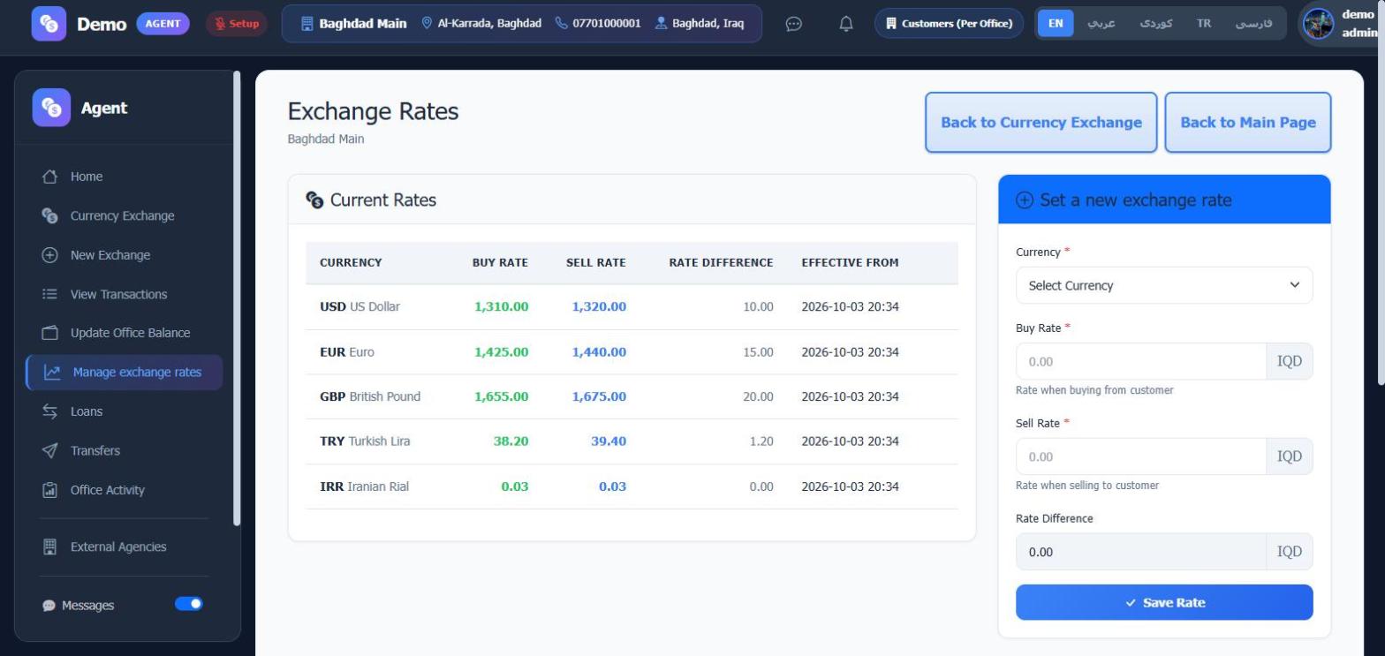Click the Loans arrows icon

(50, 411)
